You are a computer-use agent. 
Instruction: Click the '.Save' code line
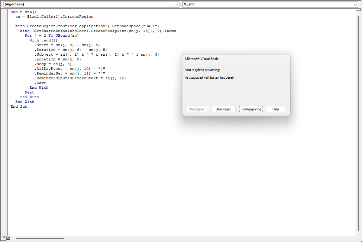point(40,83)
